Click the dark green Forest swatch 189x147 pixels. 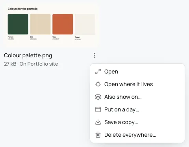point(18,24)
